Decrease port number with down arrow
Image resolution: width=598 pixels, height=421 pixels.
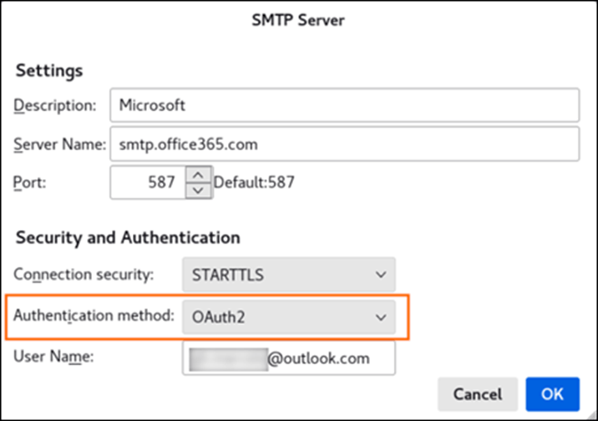pyautogui.click(x=198, y=190)
